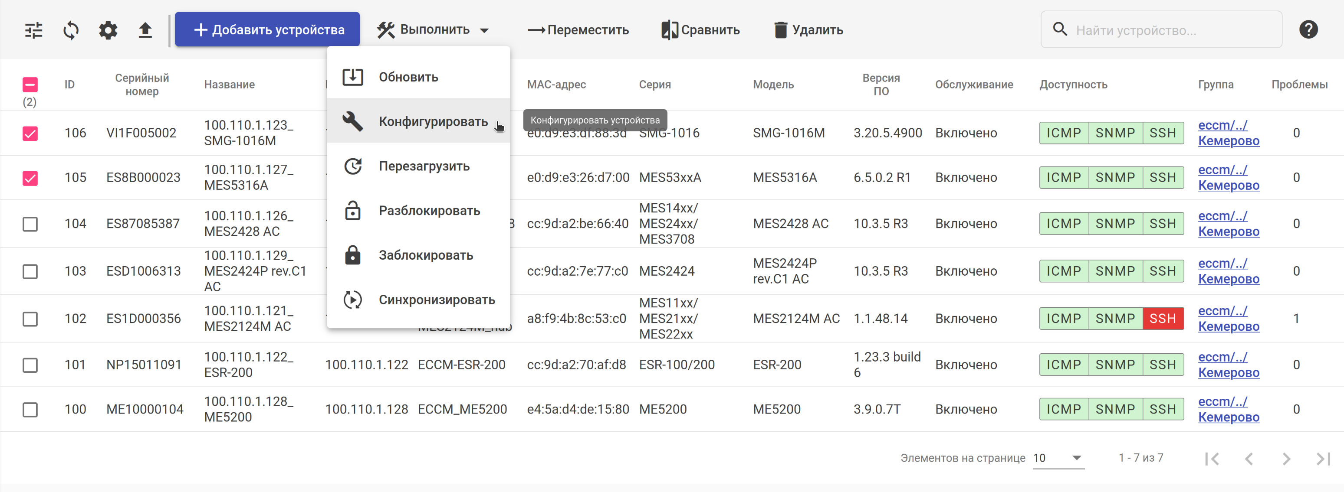The image size is (1344, 492).
Task: Jump to last page icon
Action: (x=1323, y=459)
